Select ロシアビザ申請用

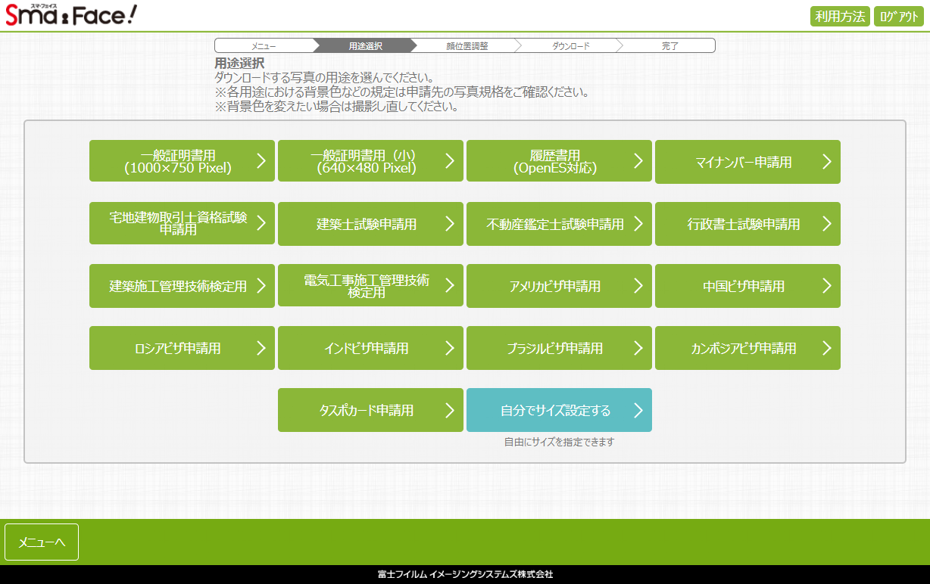pos(178,348)
